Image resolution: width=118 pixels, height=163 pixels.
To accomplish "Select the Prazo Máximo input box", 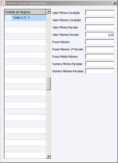I will (x=100, y=42).
